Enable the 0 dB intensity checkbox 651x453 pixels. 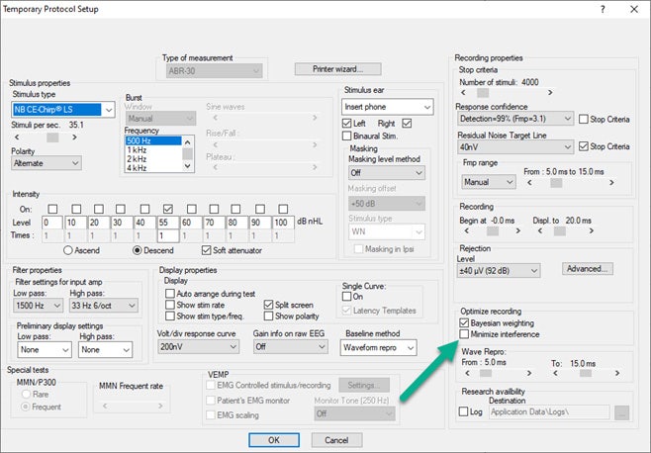click(x=52, y=209)
